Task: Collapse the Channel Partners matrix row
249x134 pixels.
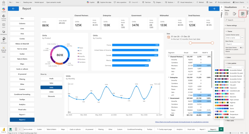Action: (169, 57)
